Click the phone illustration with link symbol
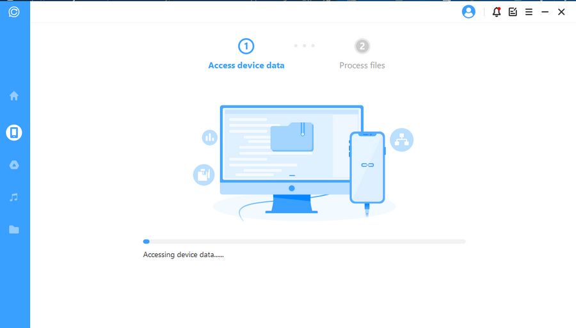576x328 pixels. [367, 166]
